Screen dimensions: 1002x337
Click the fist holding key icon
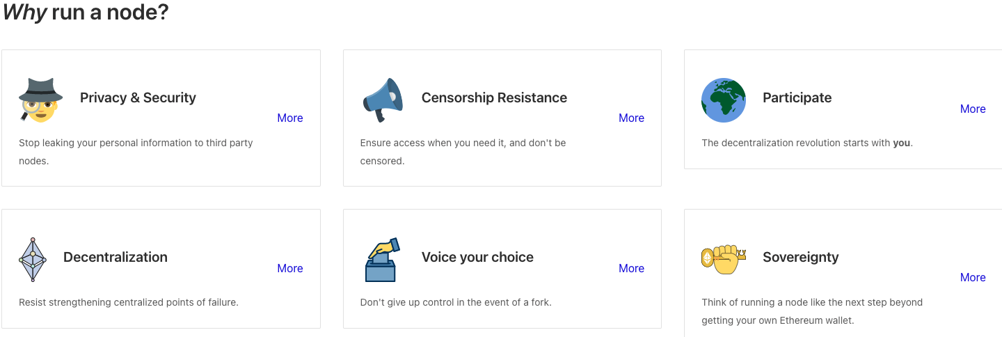pyautogui.click(x=724, y=259)
